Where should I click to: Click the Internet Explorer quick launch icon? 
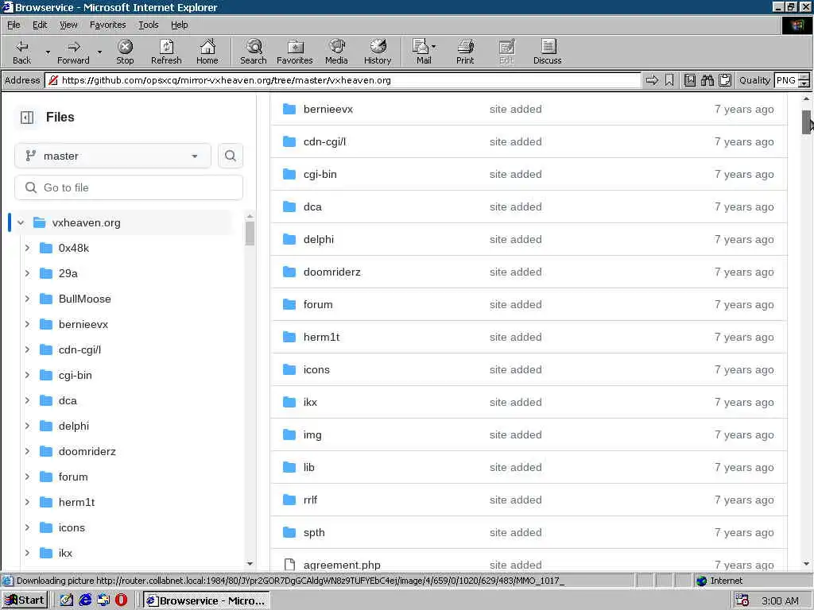click(85, 600)
